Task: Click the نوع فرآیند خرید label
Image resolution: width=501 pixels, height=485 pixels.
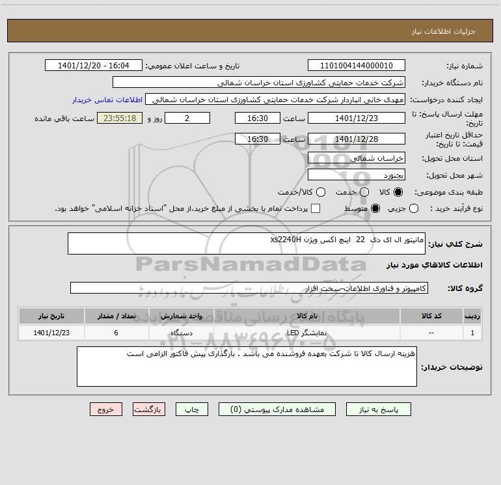Action: pyautogui.click(x=456, y=208)
